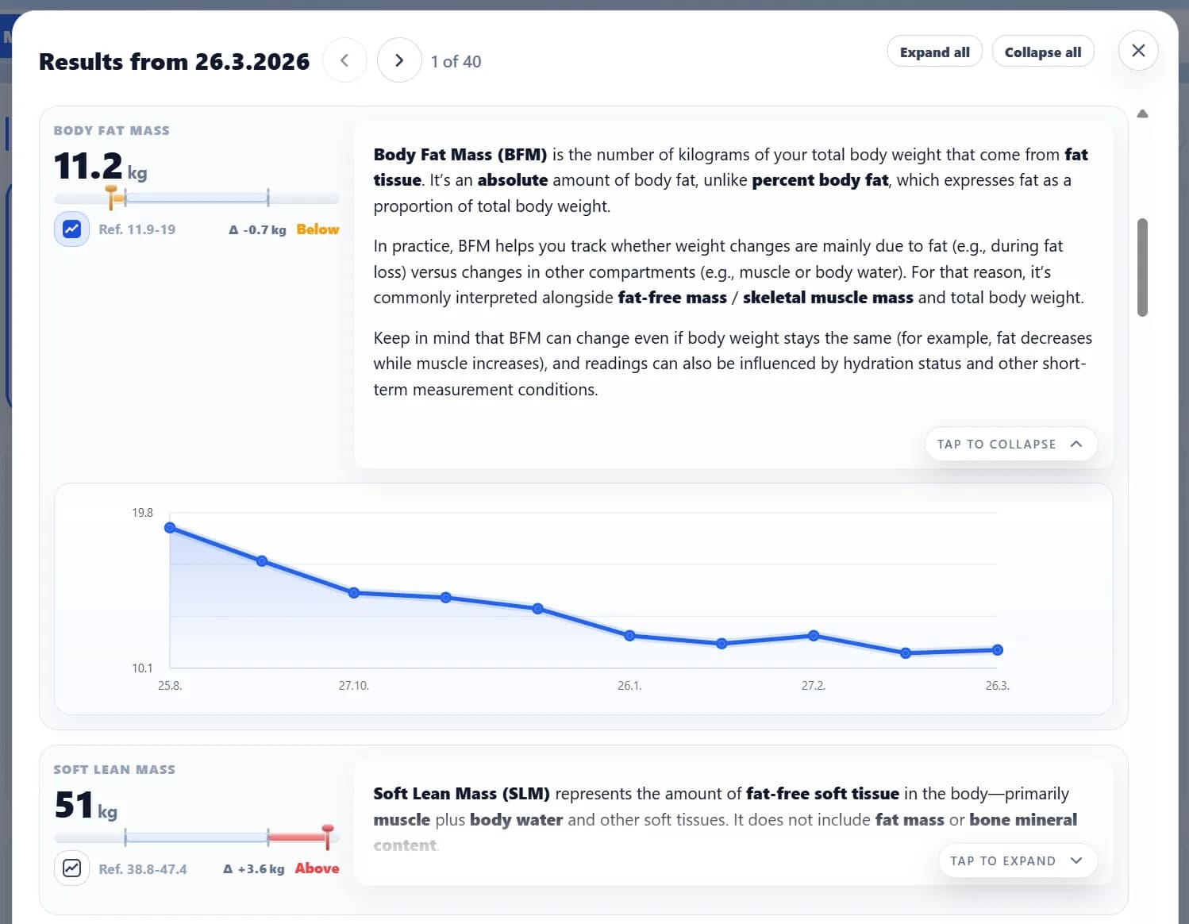This screenshot has width=1189, height=924.
Task: Click the 'BODY FAT MASS' section title
Action: pyautogui.click(x=111, y=130)
